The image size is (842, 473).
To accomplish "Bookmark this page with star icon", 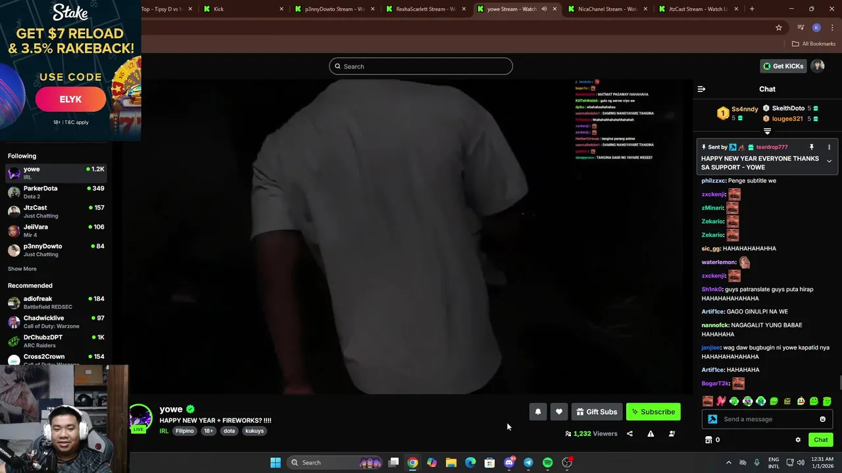I will coord(779,28).
